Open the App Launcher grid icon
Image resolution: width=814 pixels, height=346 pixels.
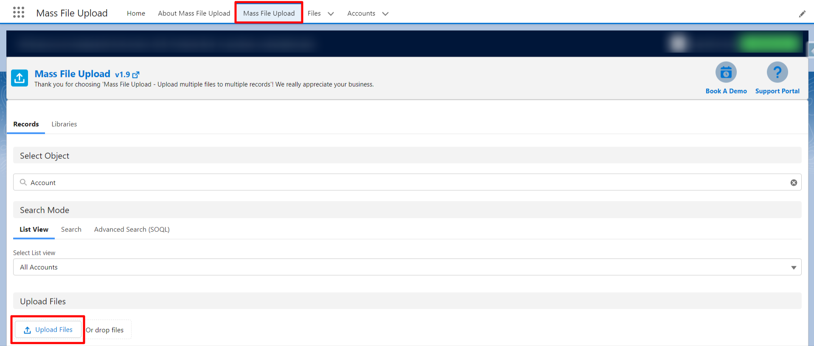tap(19, 12)
